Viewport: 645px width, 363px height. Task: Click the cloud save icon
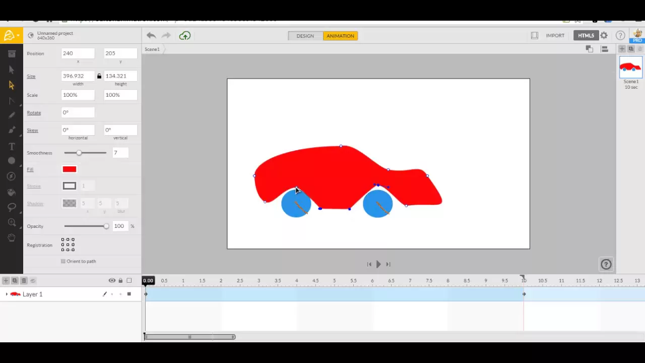point(185,35)
